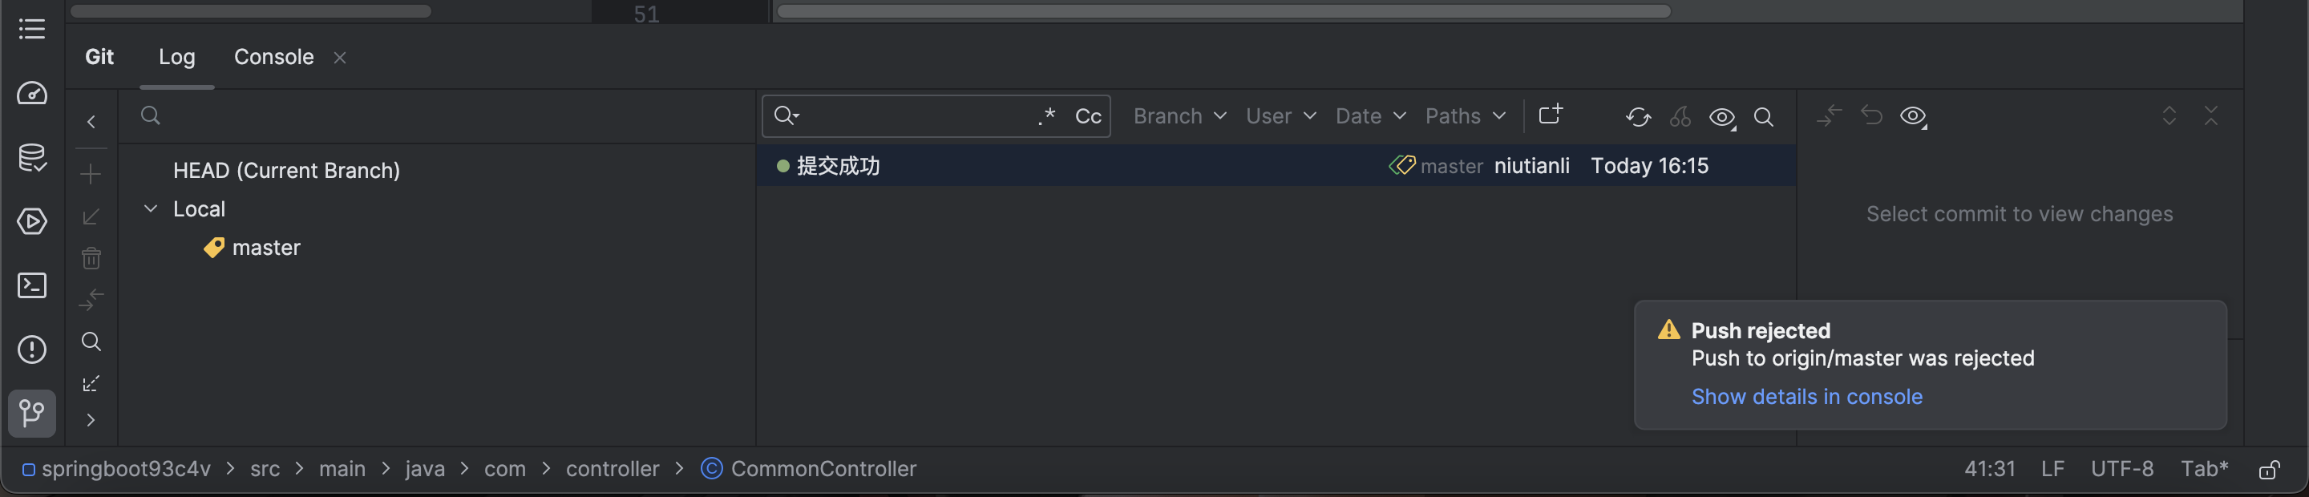The height and width of the screenshot is (497, 2309).
Task: Refresh the Git log
Action: (x=1638, y=117)
